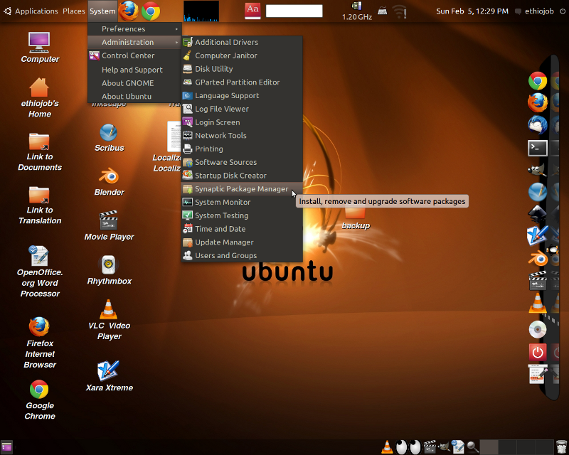This screenshot has height=455, width=569.
Task: Open Trash in bottom panel
Action: tap(561, 446)
